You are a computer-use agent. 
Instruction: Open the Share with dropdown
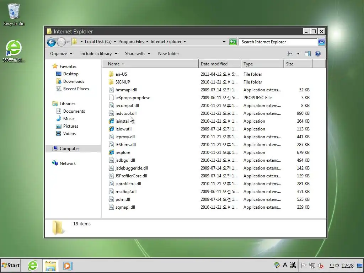pos(138,54)
